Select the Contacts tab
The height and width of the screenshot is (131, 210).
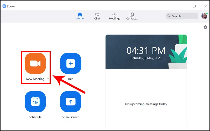132,16
